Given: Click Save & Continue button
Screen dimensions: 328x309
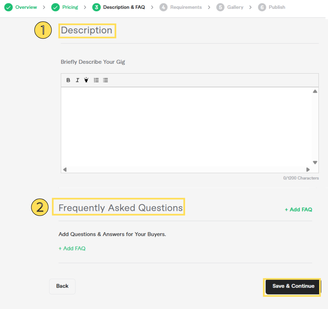Looking at the screenshot, I should click(293, 287).
